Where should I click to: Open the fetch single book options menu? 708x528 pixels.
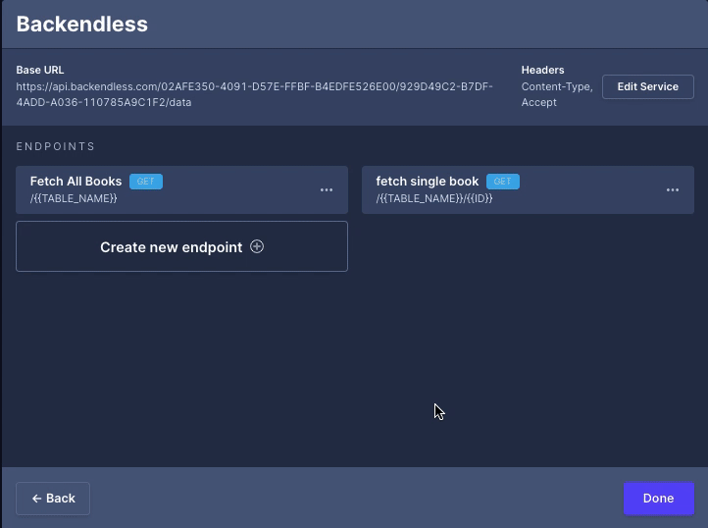click(x=673, y=189)
